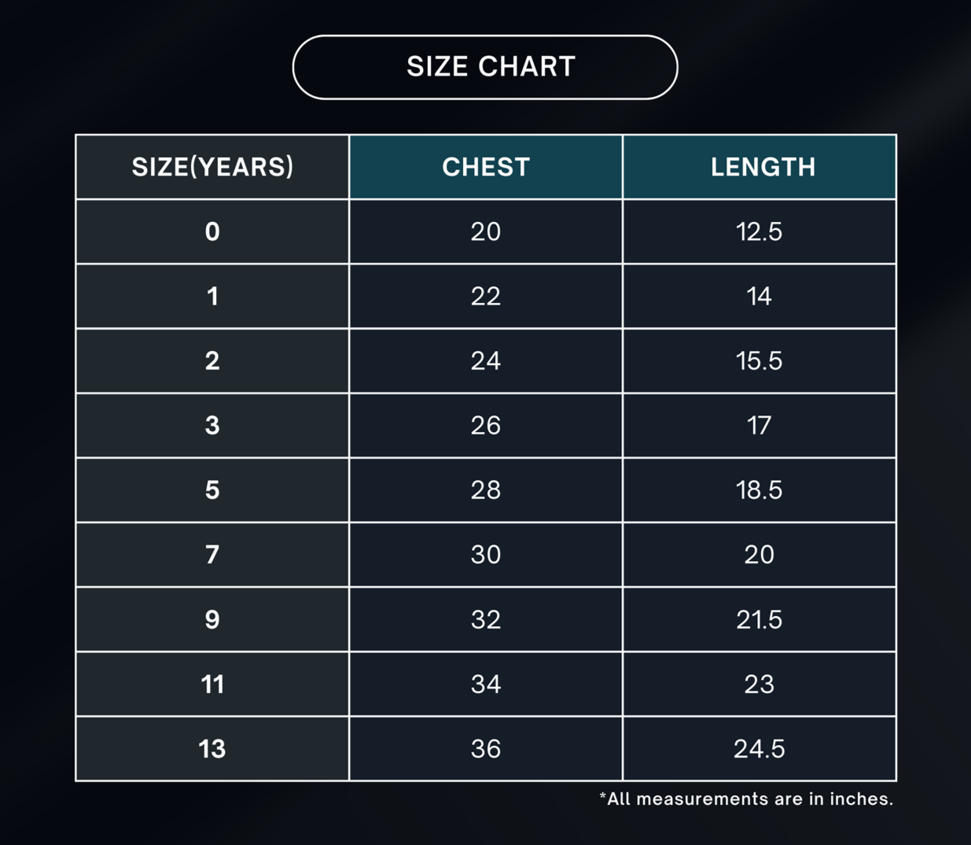This screenshot has height=845, width=971.
Task: Click length value 12.5
Action: (760, 231)
